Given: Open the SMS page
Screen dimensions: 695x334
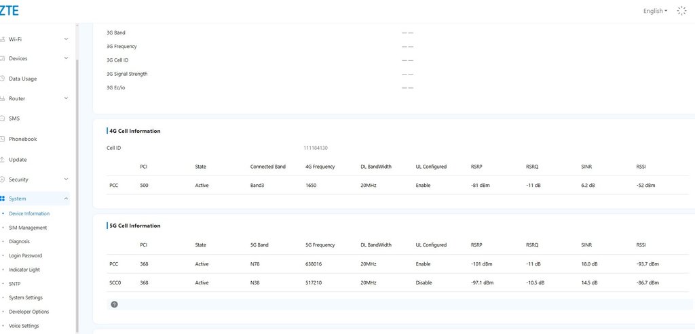Looking at the screenshot, I should pos(14,119).
